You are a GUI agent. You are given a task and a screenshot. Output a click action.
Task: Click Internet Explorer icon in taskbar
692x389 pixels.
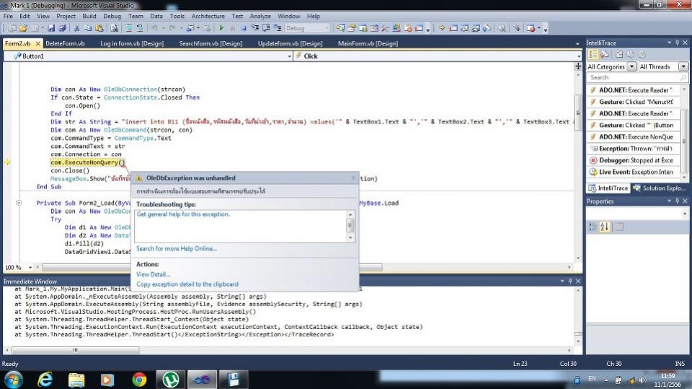45,380
